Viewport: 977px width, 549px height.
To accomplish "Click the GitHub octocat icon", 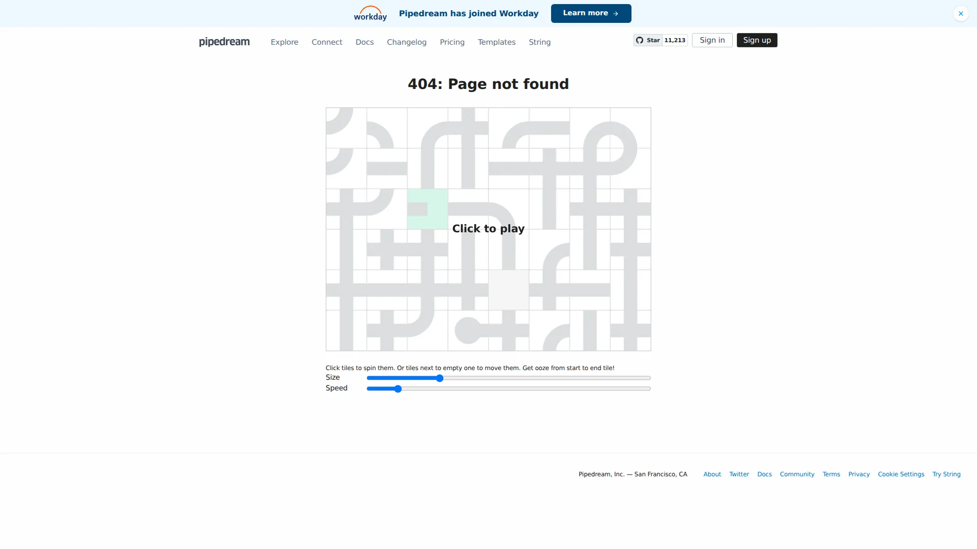I will point(640,40).
